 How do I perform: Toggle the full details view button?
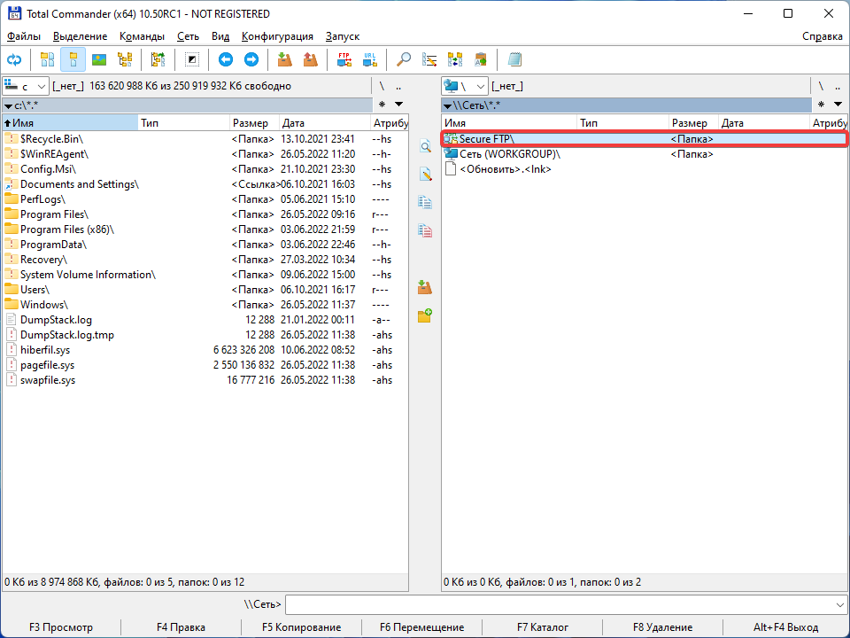coord(73,59)
